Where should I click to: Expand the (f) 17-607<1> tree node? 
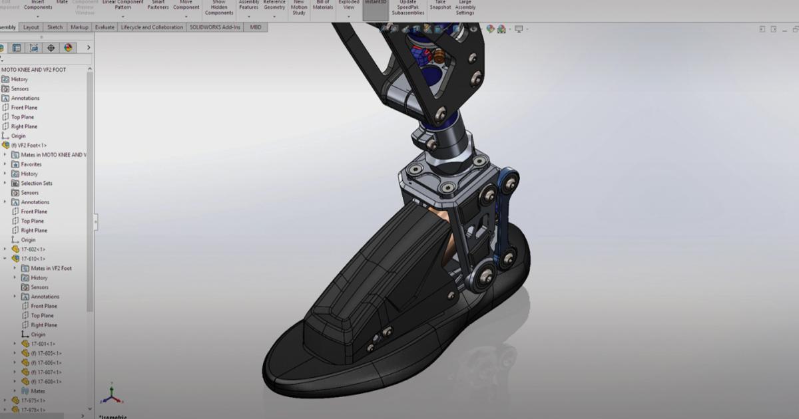(15, 372)
